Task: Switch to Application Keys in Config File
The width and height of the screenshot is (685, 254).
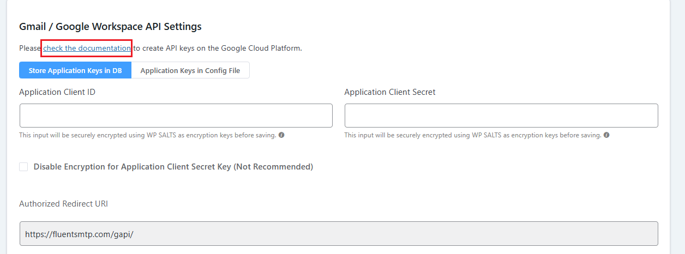Action: (190, 70)
